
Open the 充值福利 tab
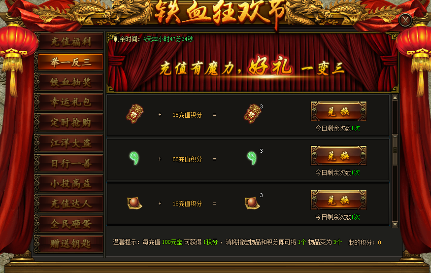coord(70,42)
